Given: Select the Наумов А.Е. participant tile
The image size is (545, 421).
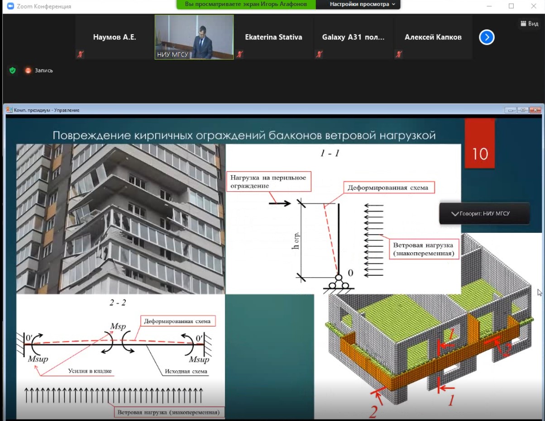Looking at the screenshot, I should coord(115,37).
